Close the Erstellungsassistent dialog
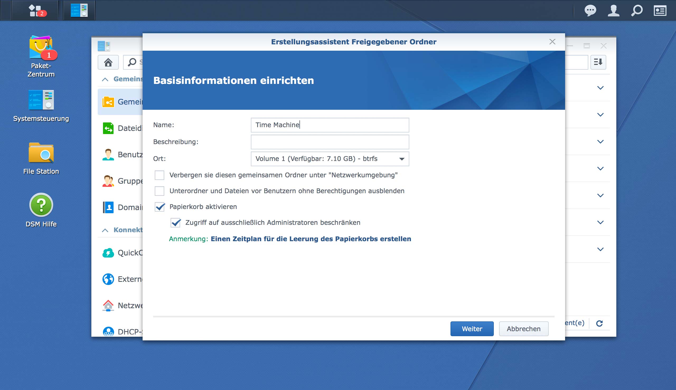676x390 pixels. 552,41
